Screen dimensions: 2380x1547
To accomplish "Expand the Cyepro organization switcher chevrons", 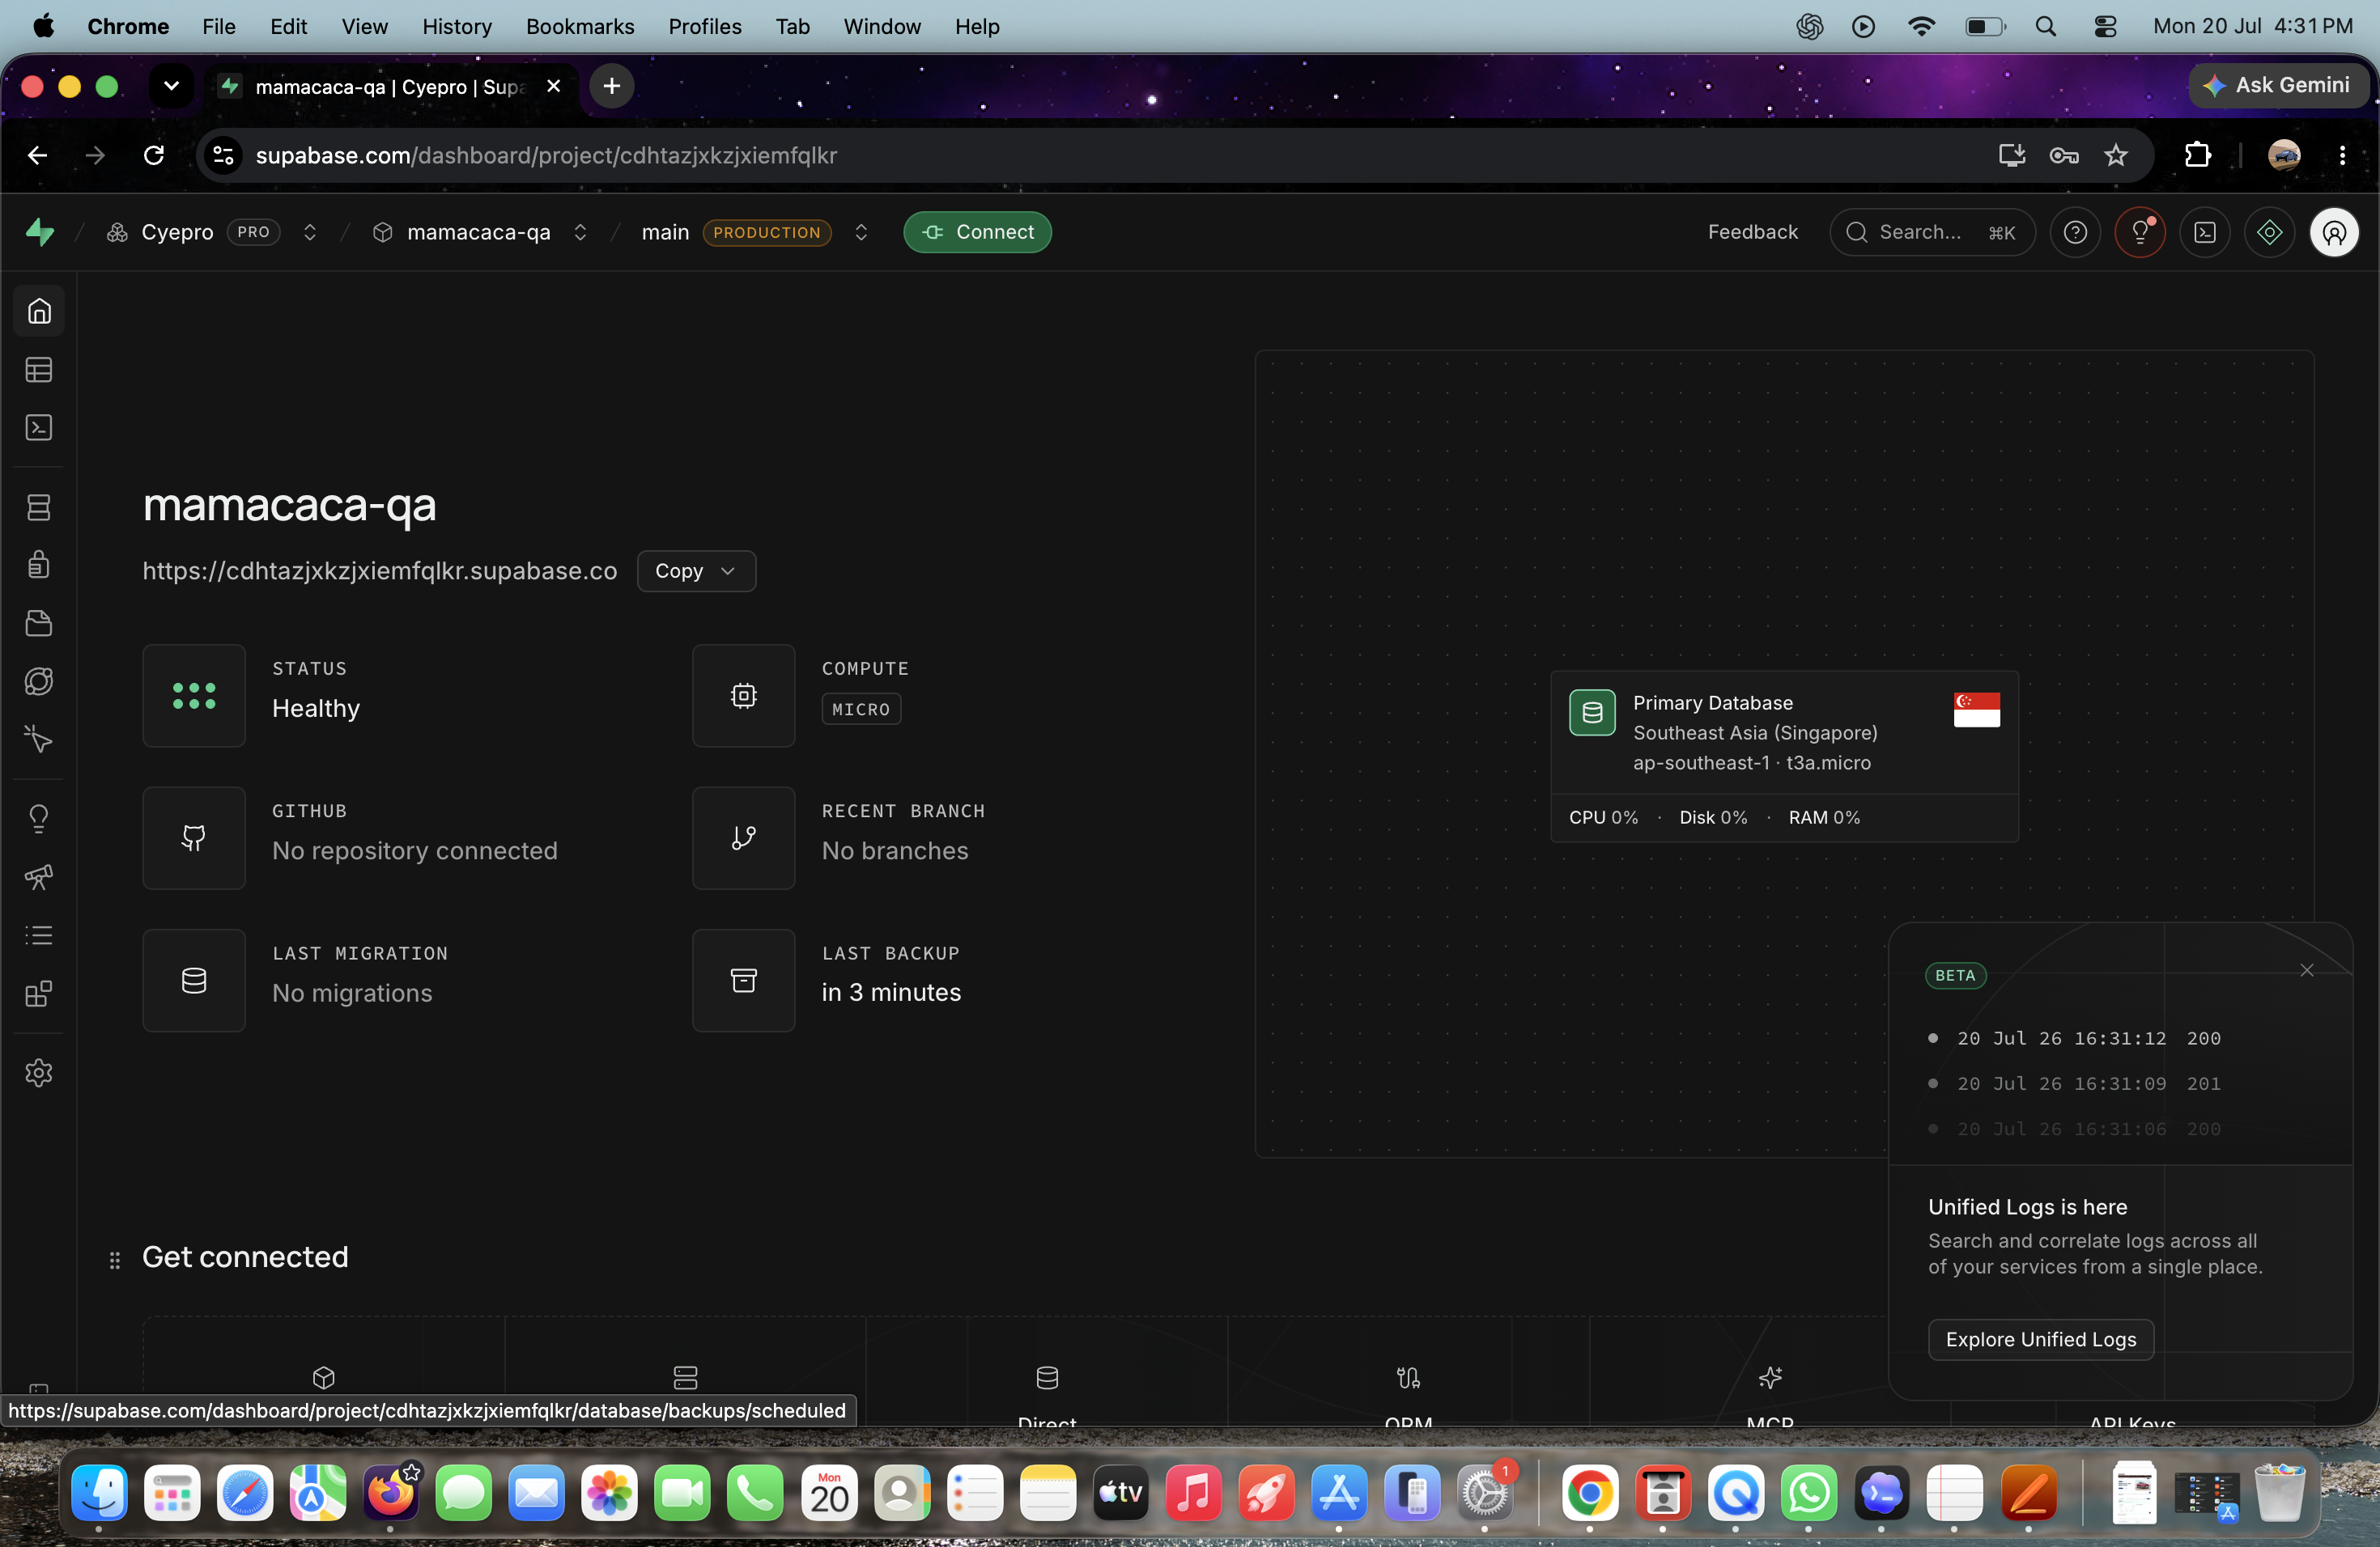I will (x=310, y=232).
